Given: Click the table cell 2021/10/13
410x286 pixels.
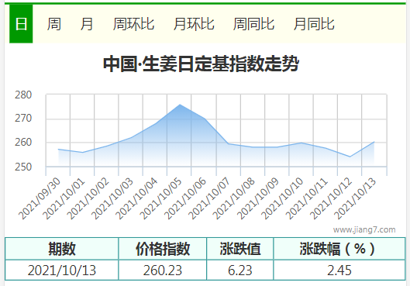Looking at the screenshot, I should (x=62, y=270).
